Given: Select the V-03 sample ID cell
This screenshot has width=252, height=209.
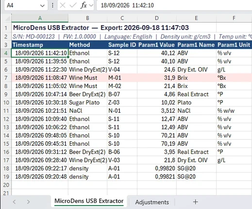Looking at the screenshot, I should point(122,160).
